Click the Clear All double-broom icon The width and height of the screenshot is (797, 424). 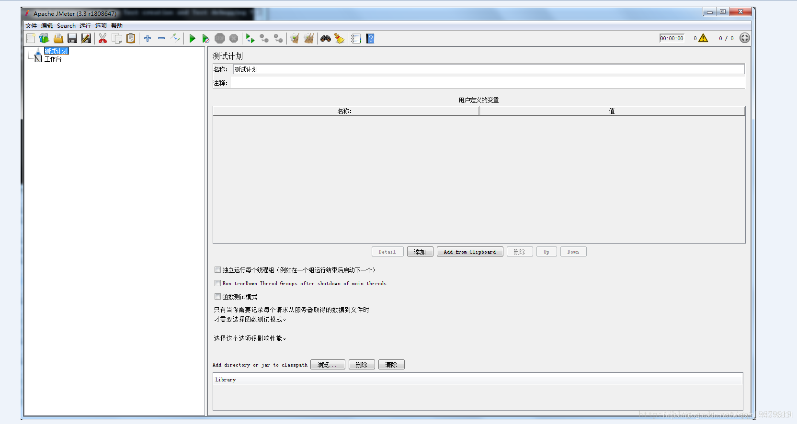(309, 38)
